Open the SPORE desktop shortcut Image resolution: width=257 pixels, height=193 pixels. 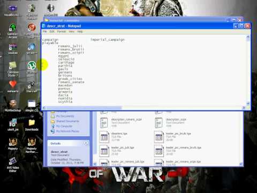(32, 49)
